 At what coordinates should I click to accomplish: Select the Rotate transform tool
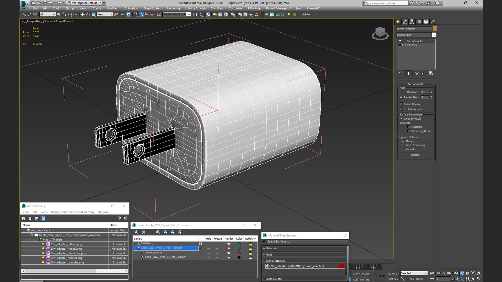(88, 15)
